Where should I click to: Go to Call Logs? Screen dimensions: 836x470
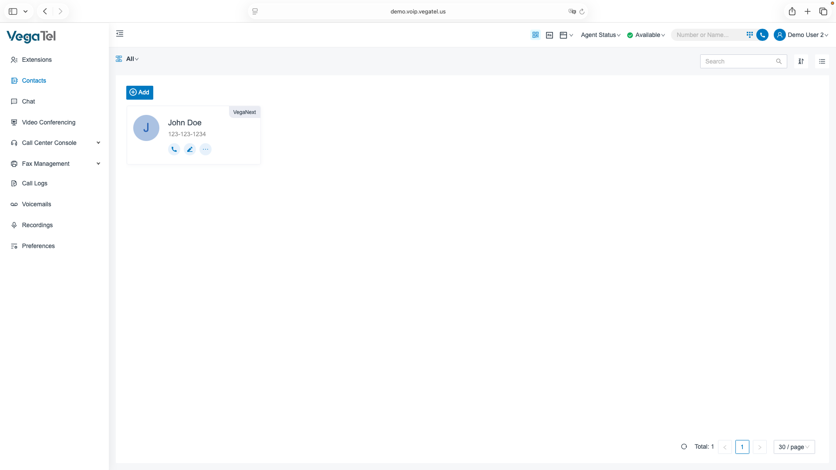pos(34,183)
